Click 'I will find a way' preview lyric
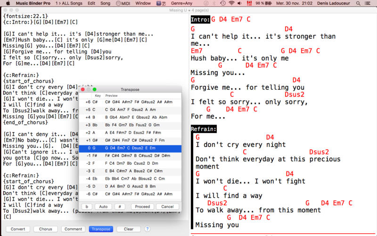377x236 pixels. tap(229, 195)
